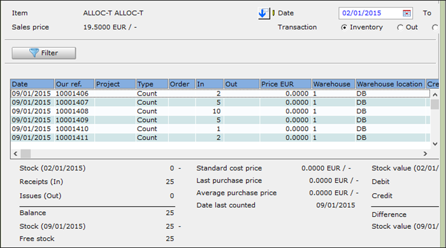Click the horizontal scroll left arrow

tap(16, 153)
